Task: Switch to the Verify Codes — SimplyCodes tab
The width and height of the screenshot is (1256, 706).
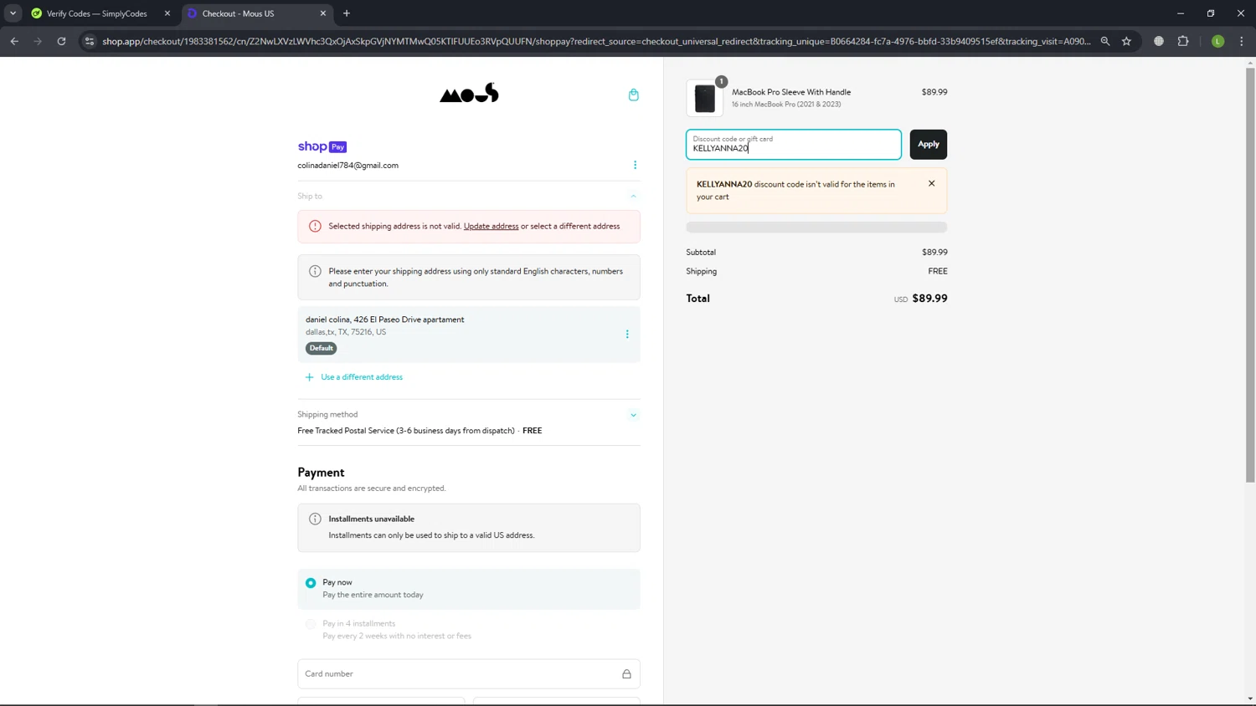Action: pyautogui.click(x=96, y=13)
